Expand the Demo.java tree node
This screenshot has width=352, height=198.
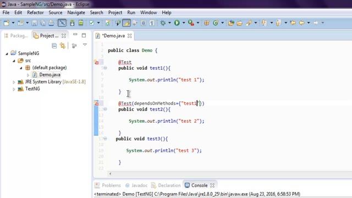28,75
